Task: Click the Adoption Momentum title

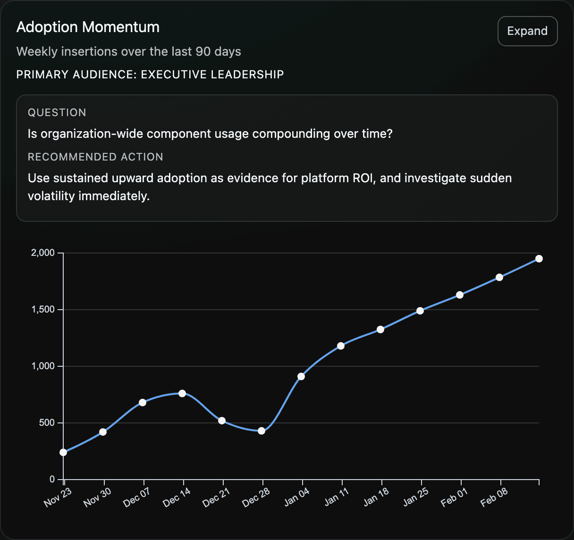Action: (x=88, y=27)
